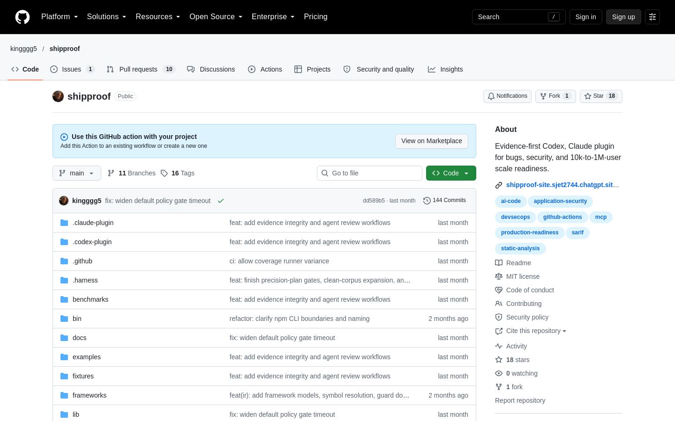
Task: Click the MIT license scale icon
Action: point(499,276)
